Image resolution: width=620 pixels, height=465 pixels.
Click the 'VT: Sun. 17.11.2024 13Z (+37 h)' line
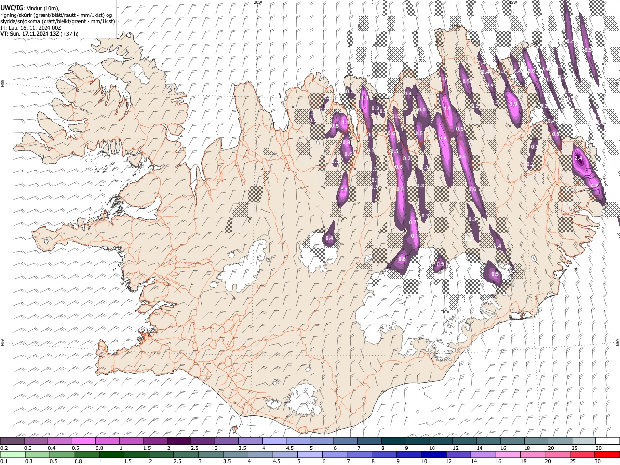[39, 34]
